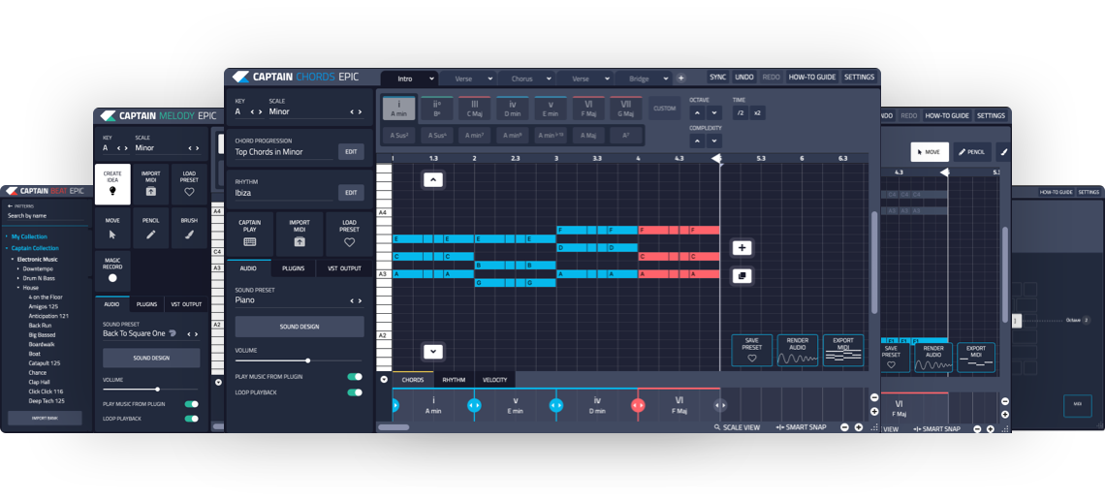1105x501 pixels.
Task: Toggle Play Music From Plugin in Chords
Action: [355, 377]
